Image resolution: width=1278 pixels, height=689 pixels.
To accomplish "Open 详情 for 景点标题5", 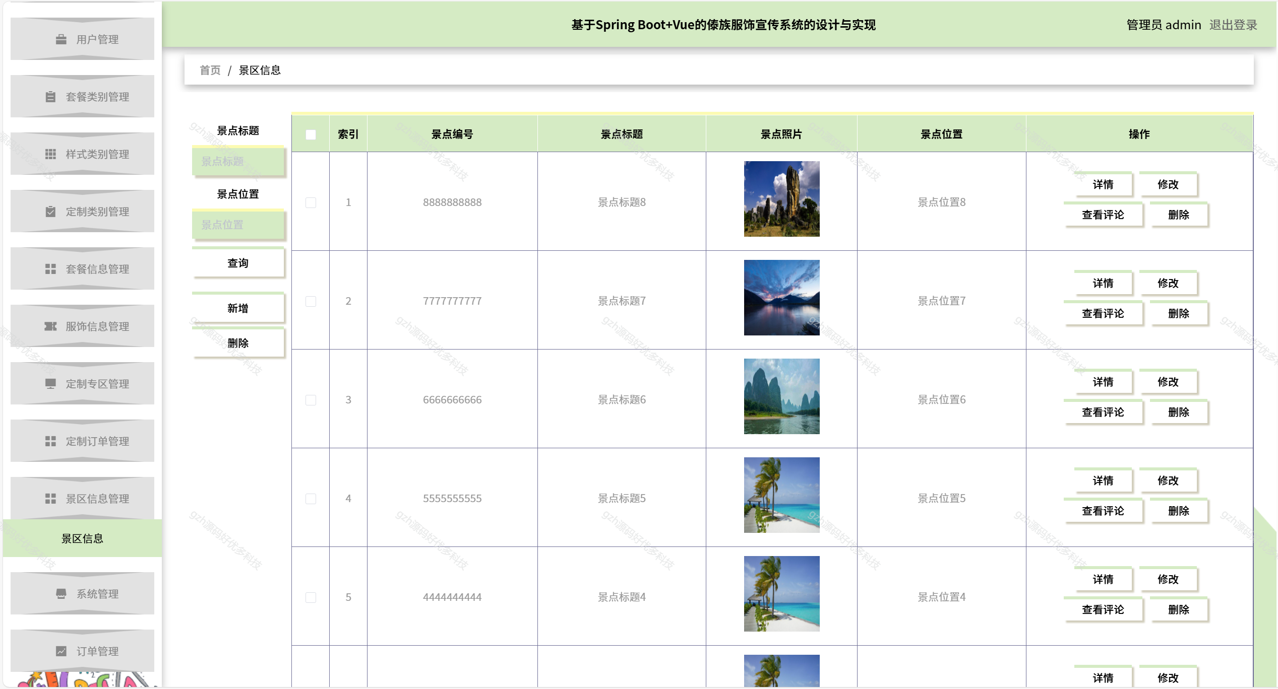I will coord(1103,480).
